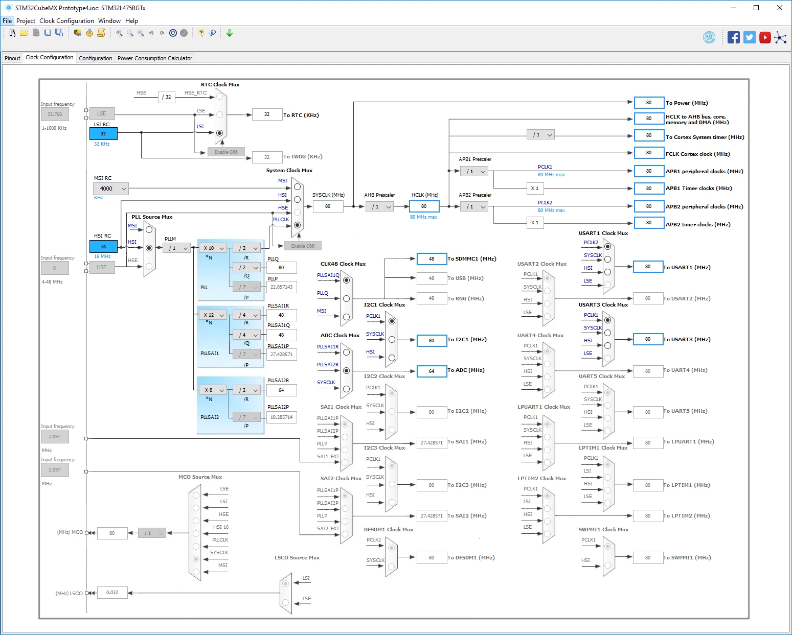Click the zoom in magnifier icon
The height and width of the screenshot is (635, 792).
coord(119,33)
